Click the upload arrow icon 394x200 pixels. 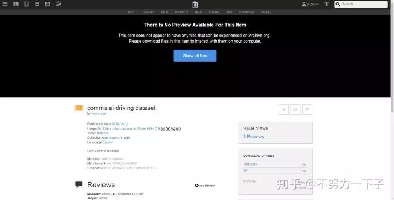click(x=326, y=4)
